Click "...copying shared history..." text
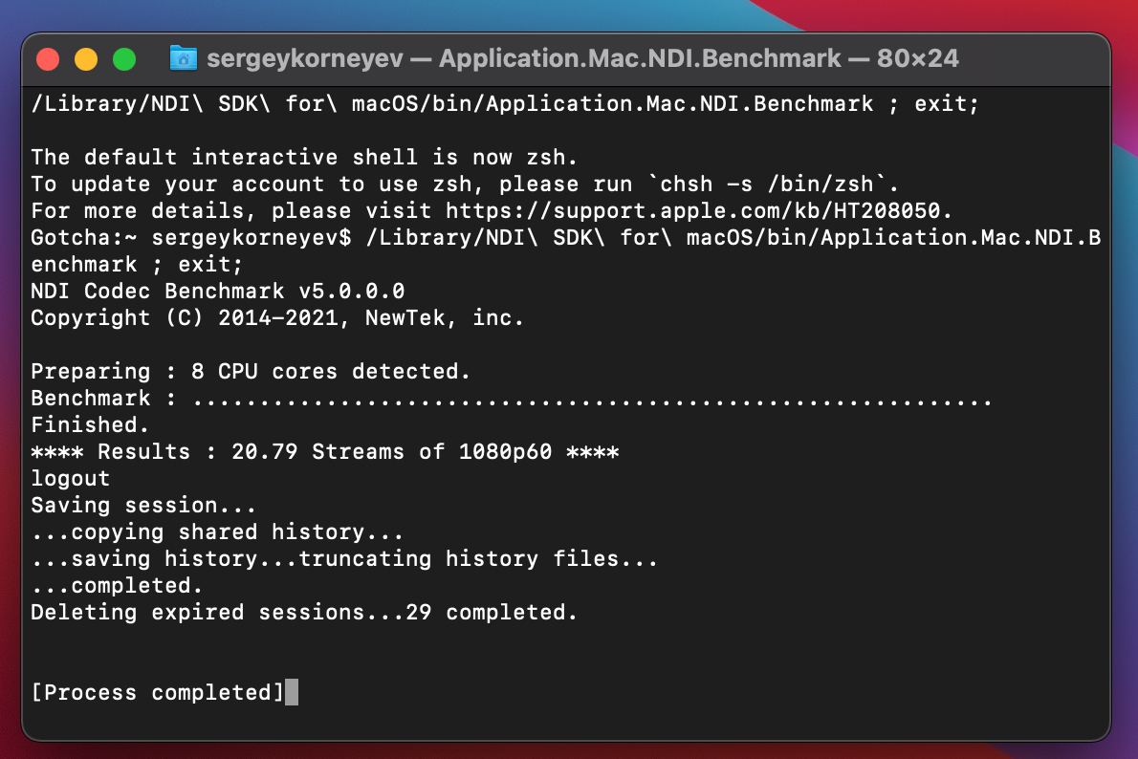 [217, 531]
